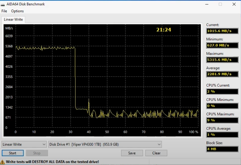The width and height of the screenshot is (241, 165).
Task: Click the Clear button
Action: [156, 153]
